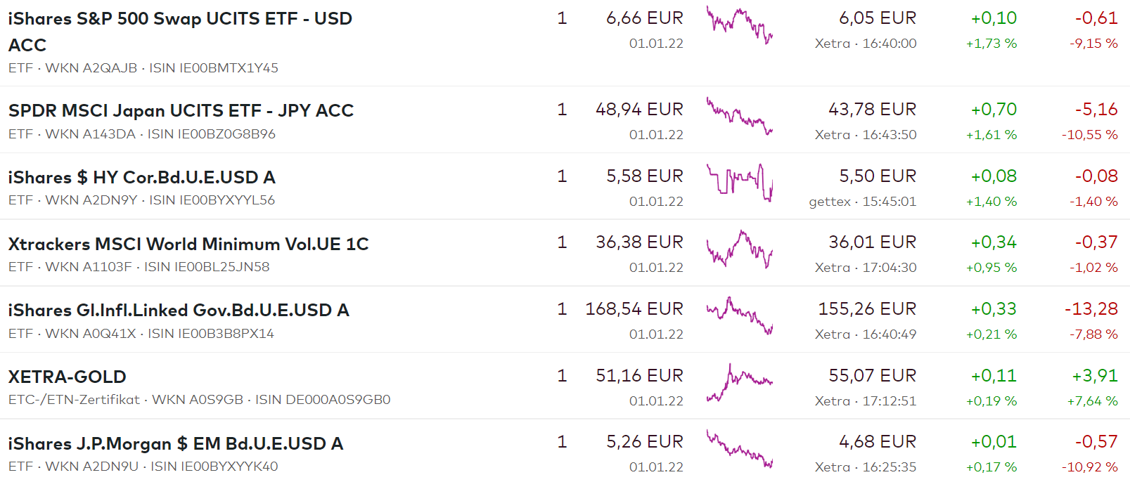Screen dimensions: 1130x482
Task: Select iShares Gl.Infl.Linked Gov.Bd.U.E.USD A
Action: click(x=178, y=310)
